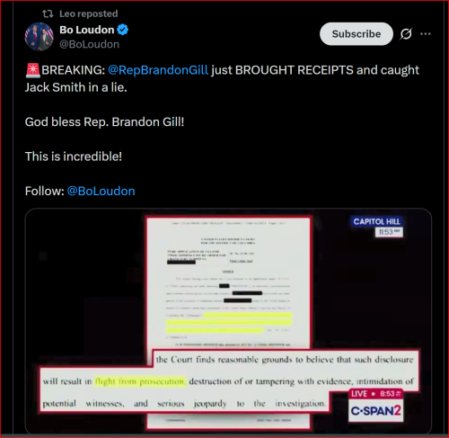Open the 'Leo reposted' label

click(89, 13)
